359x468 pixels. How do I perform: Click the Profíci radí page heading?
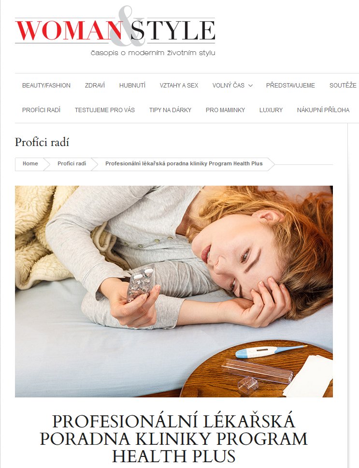click(x=42, y=142)
